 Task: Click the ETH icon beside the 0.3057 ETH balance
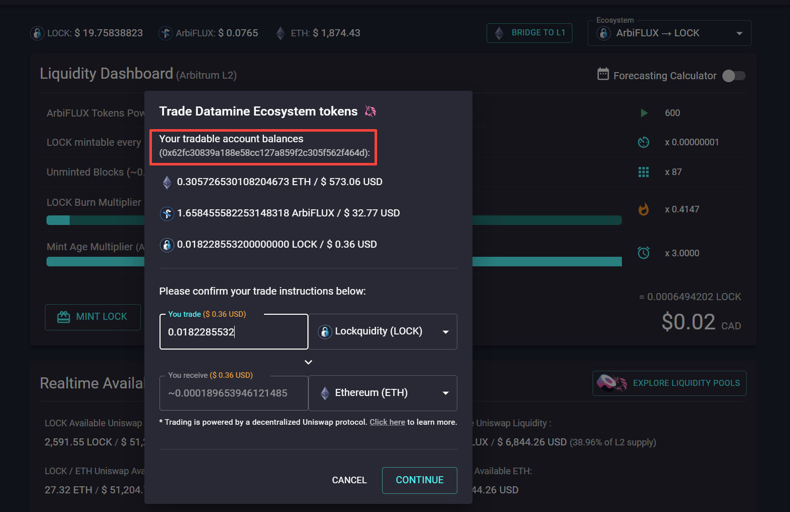pyautogui.click(x=167, y=182)
